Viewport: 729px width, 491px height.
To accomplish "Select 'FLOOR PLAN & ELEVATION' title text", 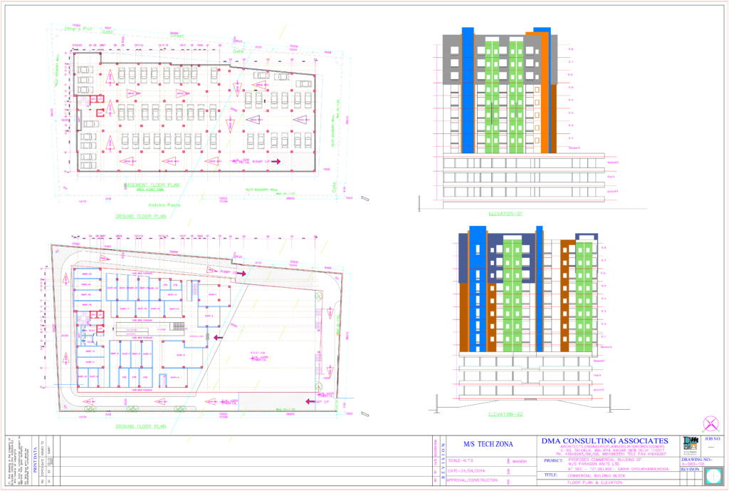I will click(x=594, y=483).
